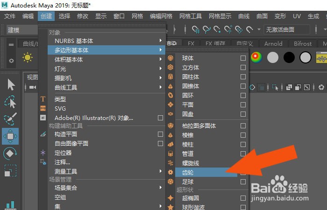Click the torus polygon icon
The image size is (327, 210).
click(x=171, y=95)
